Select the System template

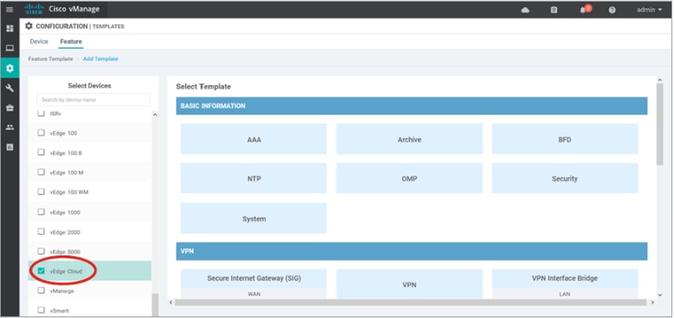click(x=254, y=219)
